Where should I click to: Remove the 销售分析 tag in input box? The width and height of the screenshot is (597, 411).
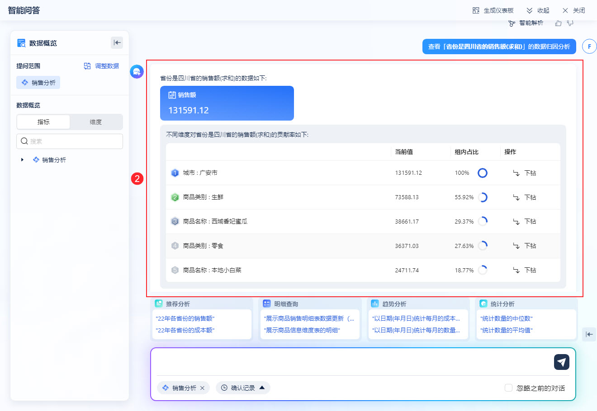pos(202,388)
